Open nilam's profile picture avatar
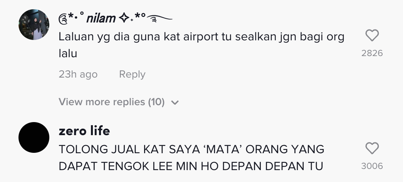Image resolution: width=403 pixels, height=182 pixels. pos(34,25)
